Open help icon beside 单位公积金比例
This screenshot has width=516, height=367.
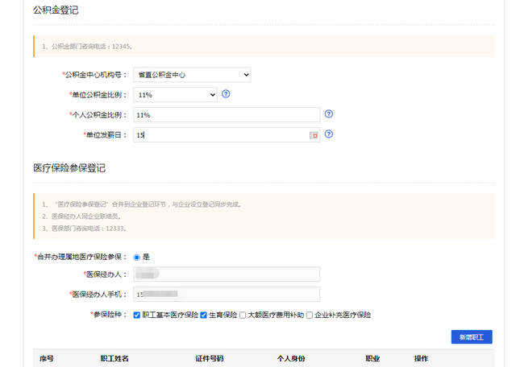click(x=226, y=94)
